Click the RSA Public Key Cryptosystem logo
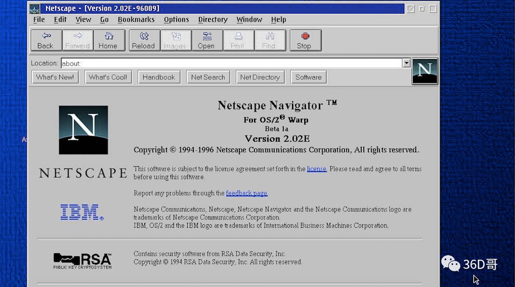The height and width of the screenshot is (287, 515). click(x=82, y=261)
